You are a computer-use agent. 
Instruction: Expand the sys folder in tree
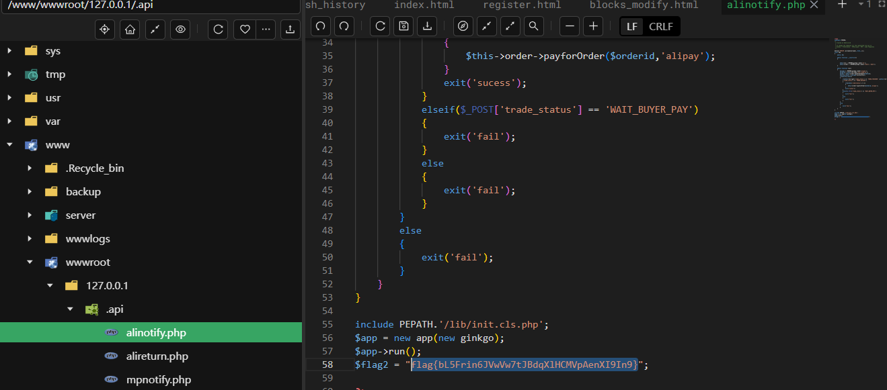pos(10,51)
